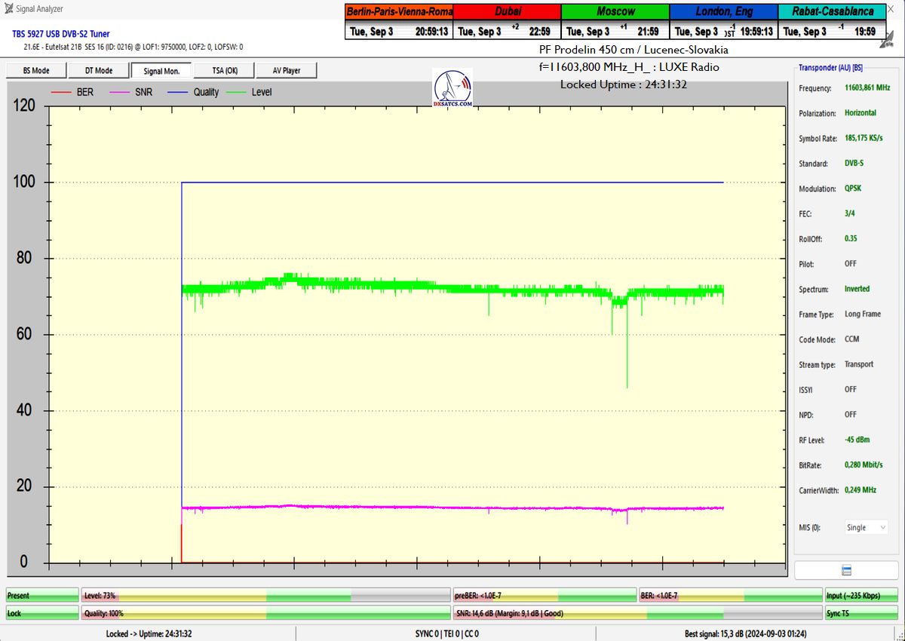Click the window icon button below MIS
Viewport: 905px width, 641px height.
point(846,570)
